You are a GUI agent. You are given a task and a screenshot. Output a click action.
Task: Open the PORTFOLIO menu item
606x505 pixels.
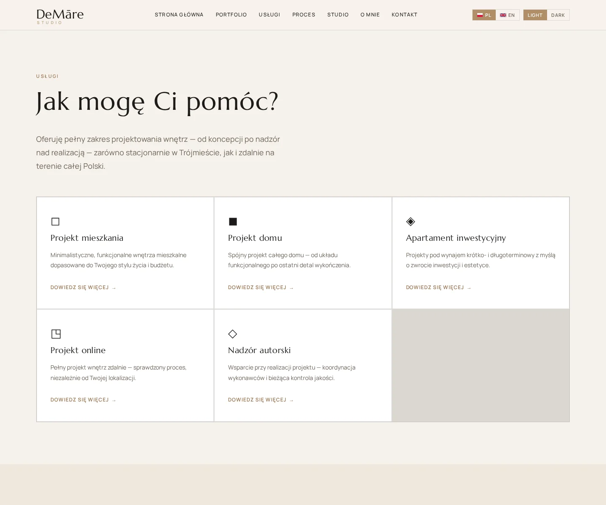(231, 15)
